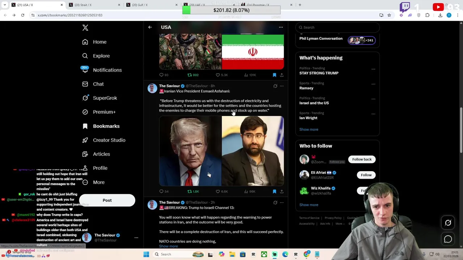The width and height of the screenshot is (463, 260).
Task: Remove bookmark on the 96K views post
Action: [x=275, y=191]
